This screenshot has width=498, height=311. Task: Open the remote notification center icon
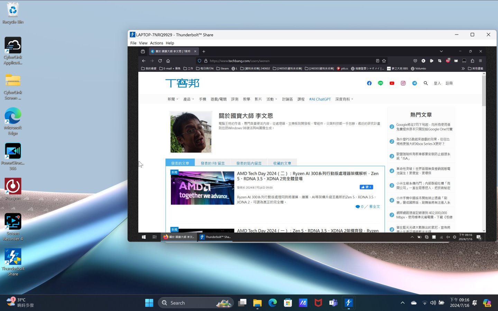click(x=479, y=237)
